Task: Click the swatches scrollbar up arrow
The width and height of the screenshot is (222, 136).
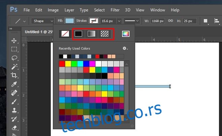Action: point(127,65)
